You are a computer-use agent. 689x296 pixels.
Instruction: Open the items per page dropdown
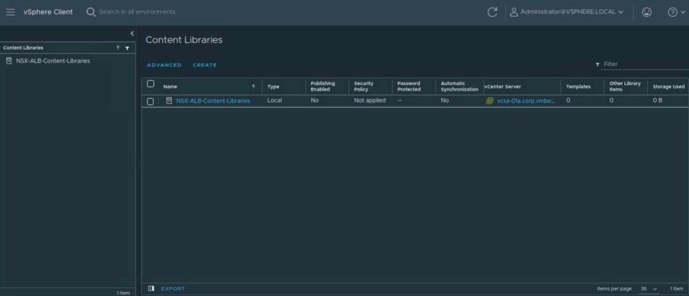point(649,289)
